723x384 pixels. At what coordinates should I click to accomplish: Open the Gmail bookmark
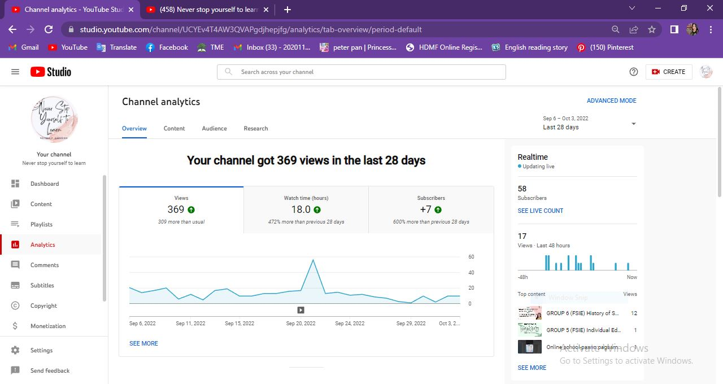tap(24, 47)
